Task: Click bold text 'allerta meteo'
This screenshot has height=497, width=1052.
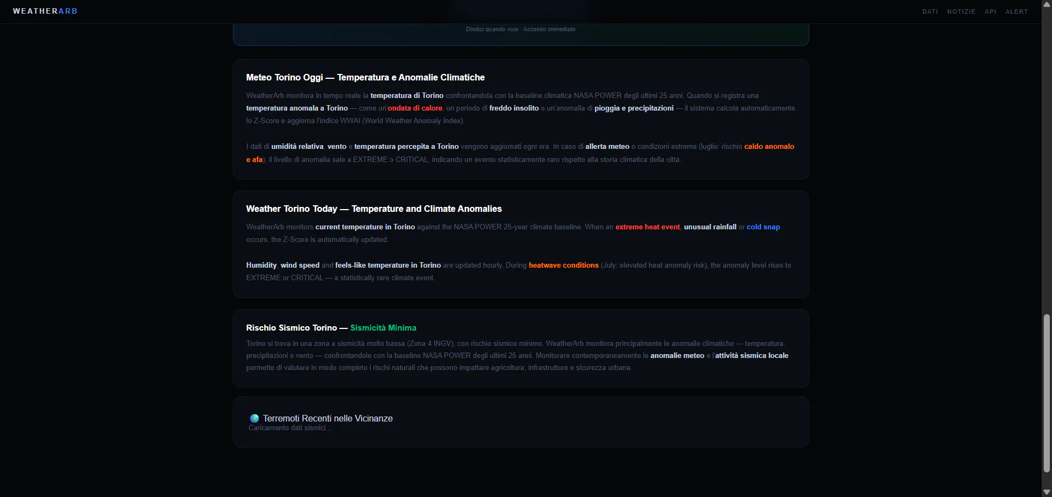Action: tap(607, 147)
